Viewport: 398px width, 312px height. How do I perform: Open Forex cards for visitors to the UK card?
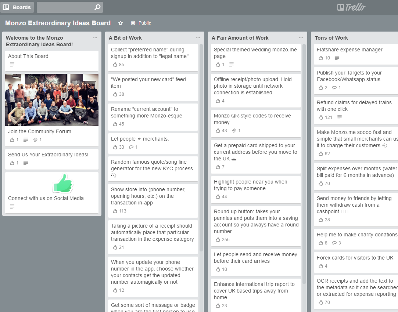(x=356, y=262)
